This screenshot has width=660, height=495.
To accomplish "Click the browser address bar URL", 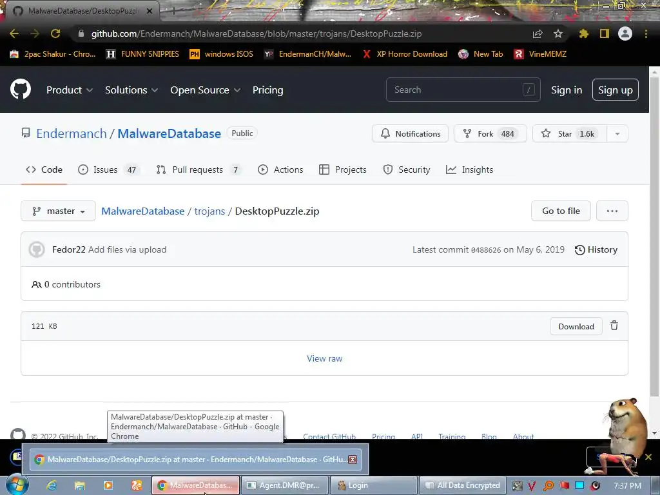I will tap(257, 34).
